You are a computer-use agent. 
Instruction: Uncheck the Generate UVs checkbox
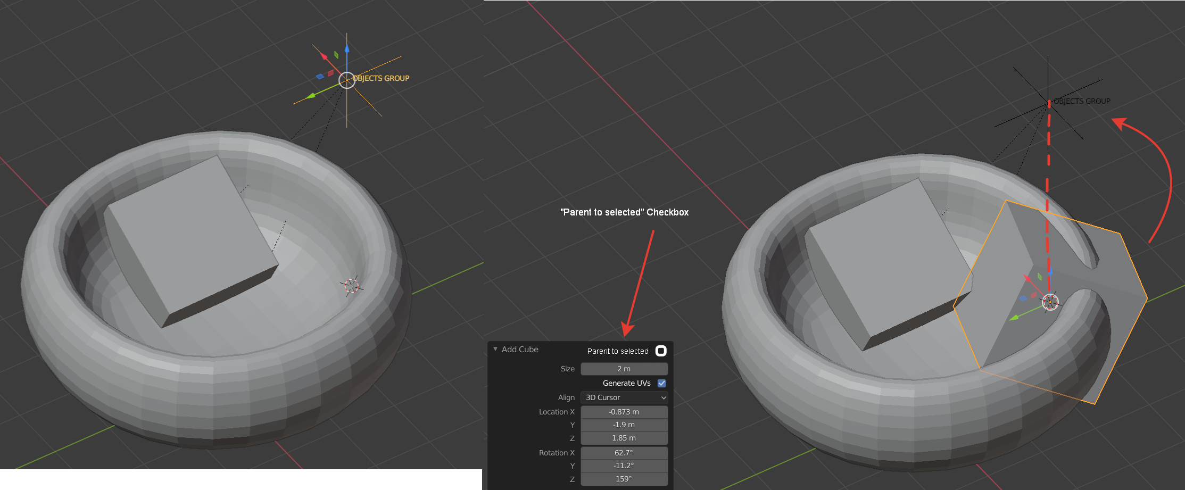coord(662,383)
